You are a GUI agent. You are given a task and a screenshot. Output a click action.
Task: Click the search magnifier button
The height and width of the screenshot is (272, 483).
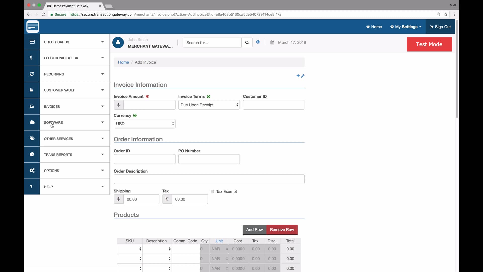(x=247, y=42)
